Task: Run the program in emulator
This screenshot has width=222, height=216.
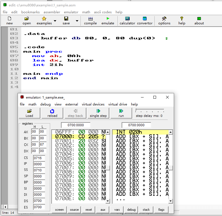Action: point(121,113)
